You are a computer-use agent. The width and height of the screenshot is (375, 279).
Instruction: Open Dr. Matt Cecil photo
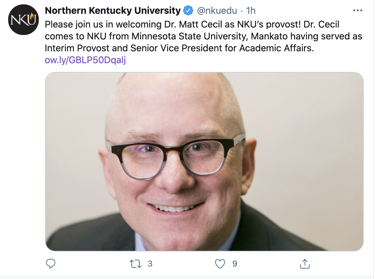pyautogui.click(x=204, y=161)
